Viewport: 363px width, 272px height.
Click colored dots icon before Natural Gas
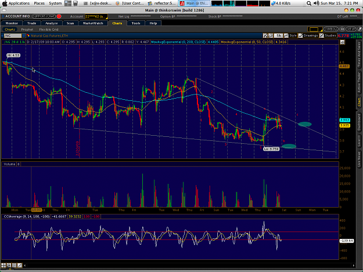tap(28, 35)
